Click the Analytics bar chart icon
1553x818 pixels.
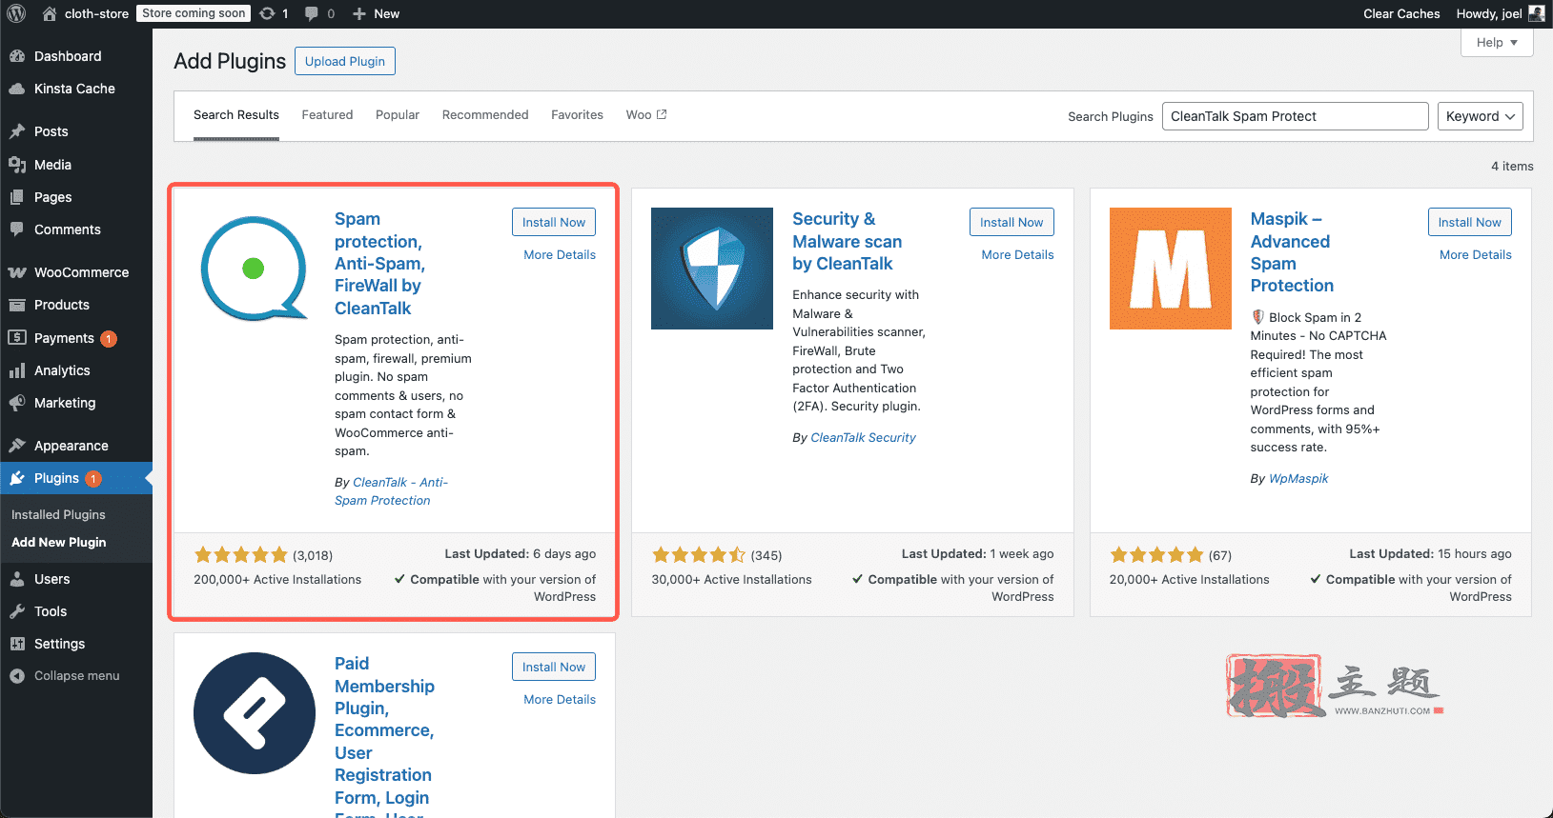[17, 370]
